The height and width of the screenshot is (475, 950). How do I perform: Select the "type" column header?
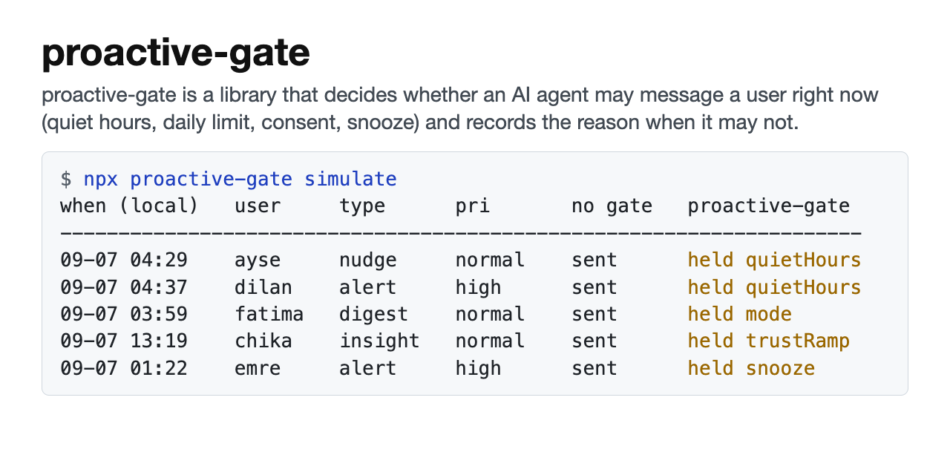(x=362, y=206)
